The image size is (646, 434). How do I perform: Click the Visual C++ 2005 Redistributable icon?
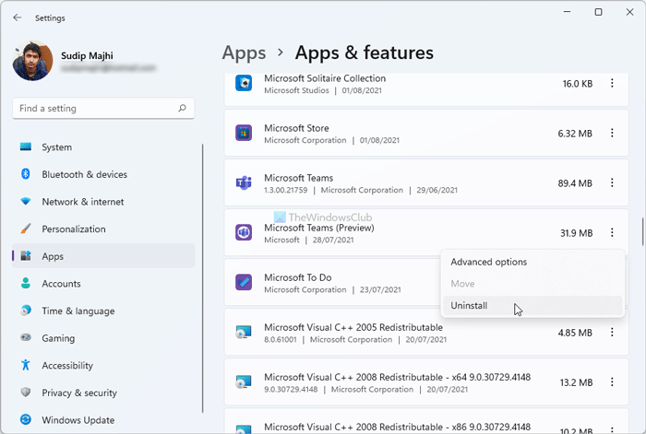(x=244, y=333)
